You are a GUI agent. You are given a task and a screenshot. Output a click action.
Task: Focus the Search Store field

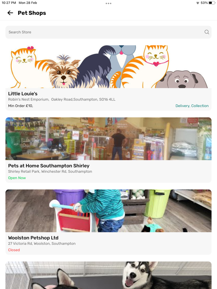point(108,32)
